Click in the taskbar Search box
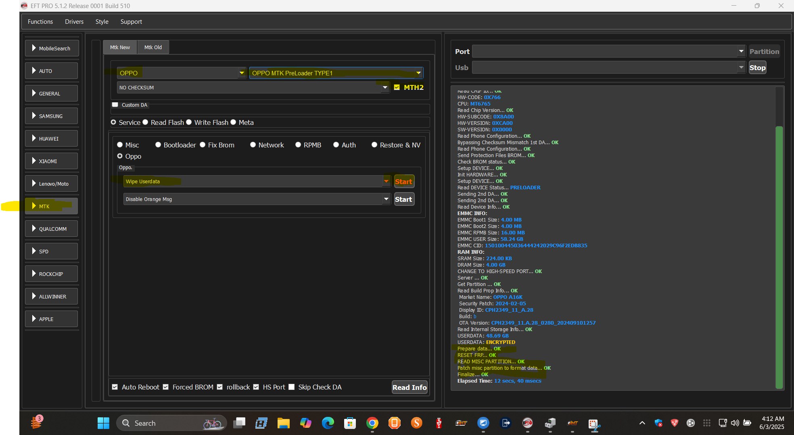This screenshot has height=435, width=794. [171, 423]
